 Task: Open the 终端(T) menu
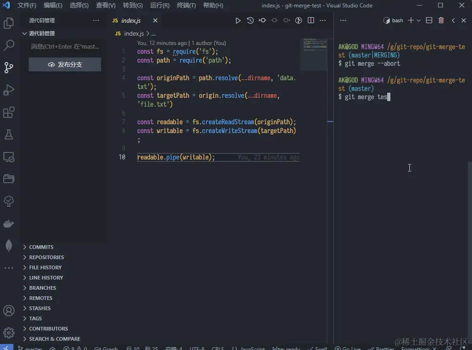click(186, 6)
